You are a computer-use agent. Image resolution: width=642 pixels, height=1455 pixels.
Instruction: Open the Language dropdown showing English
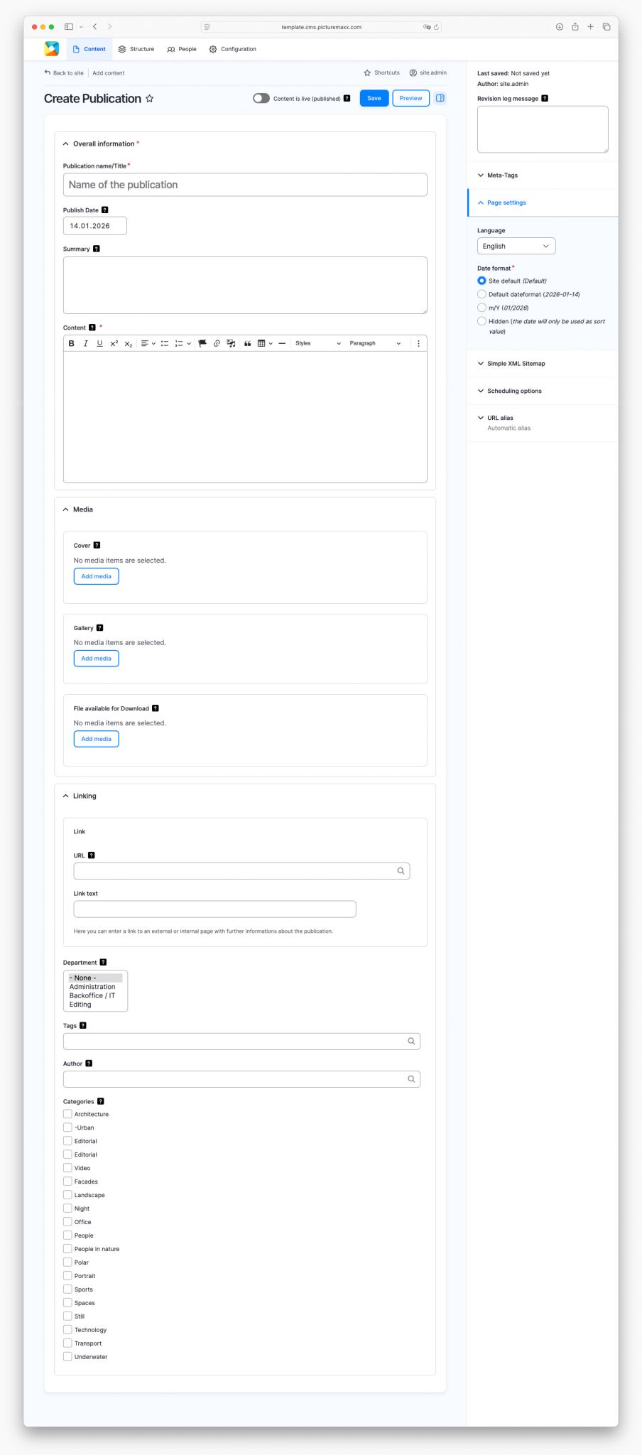[516, 246]
